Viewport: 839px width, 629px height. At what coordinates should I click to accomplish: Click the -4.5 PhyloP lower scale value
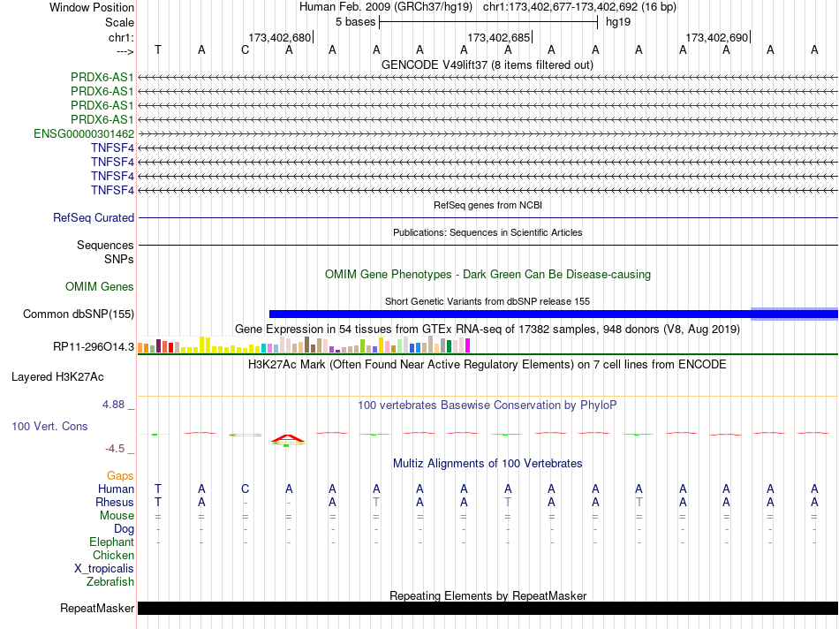click(x=115, y=449)
